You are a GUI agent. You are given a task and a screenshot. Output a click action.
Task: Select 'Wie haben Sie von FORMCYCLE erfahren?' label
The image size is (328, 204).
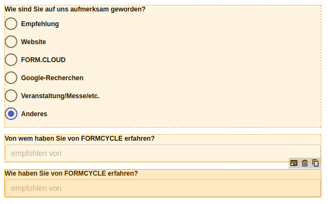coord(71,173)
